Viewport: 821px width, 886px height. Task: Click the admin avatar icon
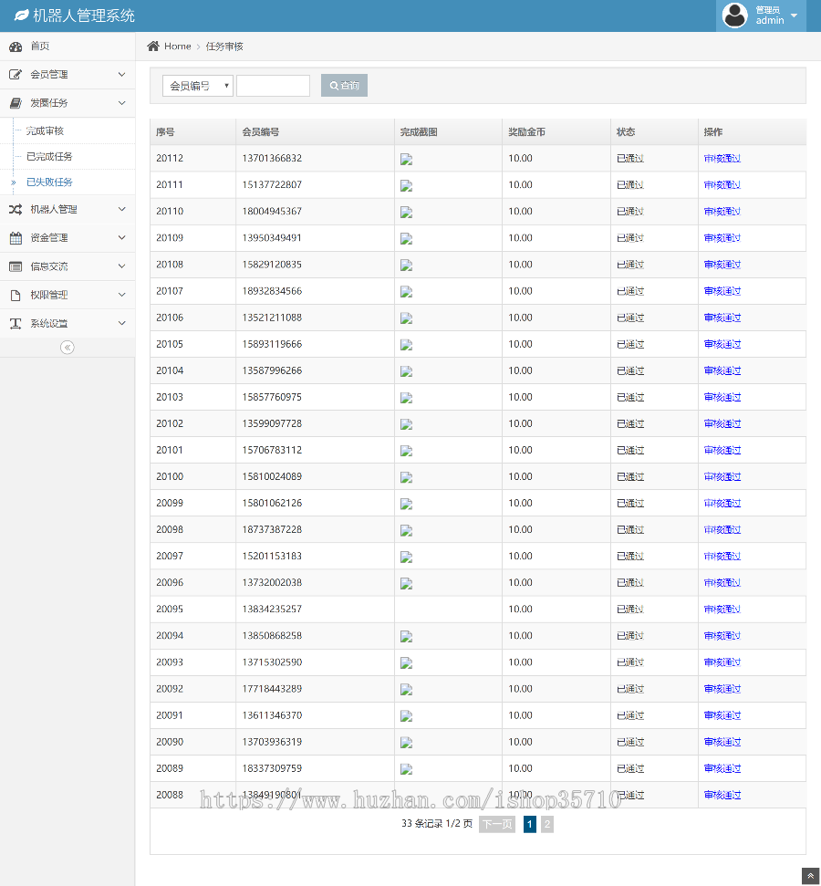pyautogui.click(x=735, y=16)
